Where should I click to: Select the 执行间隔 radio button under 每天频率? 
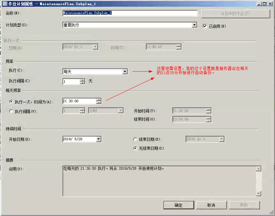[12, 111]
